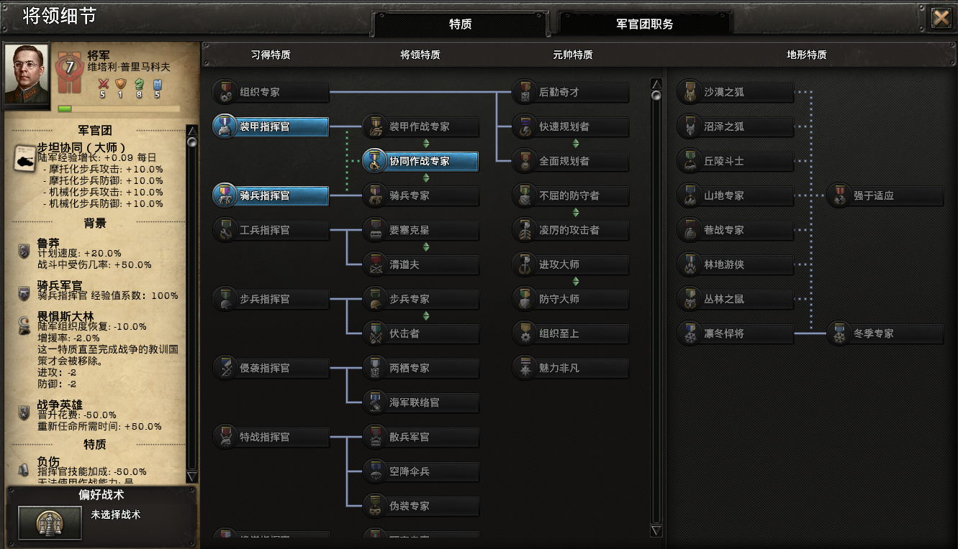
Task: Click the experience progress bar
Action: (x=119, y=109)
